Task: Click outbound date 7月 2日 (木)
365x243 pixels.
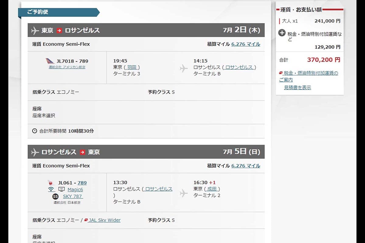Action: [x=242, y=30]
